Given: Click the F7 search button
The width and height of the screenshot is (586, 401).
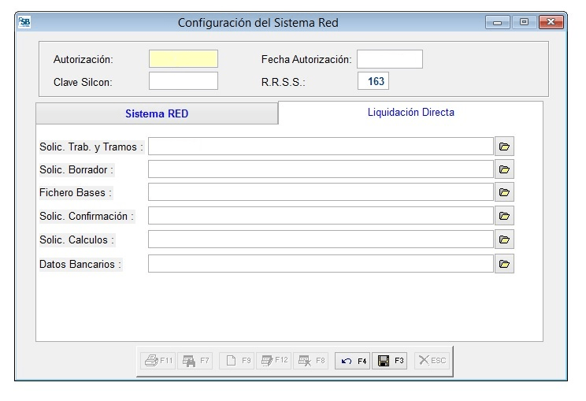Looking at the screenshot, I should coord(195,361).
